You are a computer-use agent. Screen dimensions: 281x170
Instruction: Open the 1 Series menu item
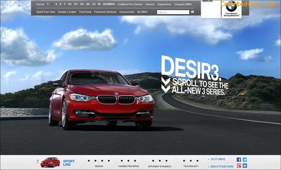(48, 4)
